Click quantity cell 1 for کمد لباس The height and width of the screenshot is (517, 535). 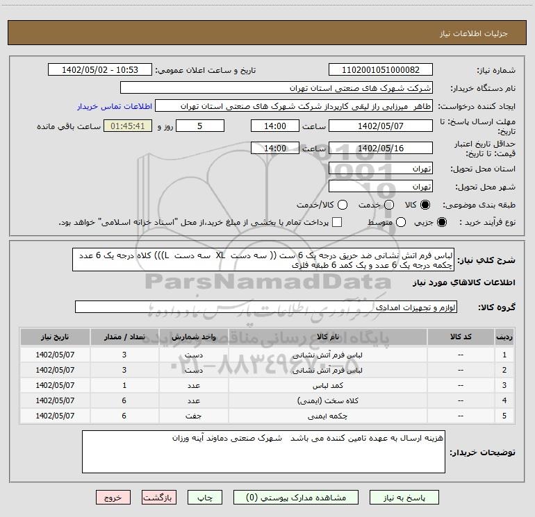point(124,385)
